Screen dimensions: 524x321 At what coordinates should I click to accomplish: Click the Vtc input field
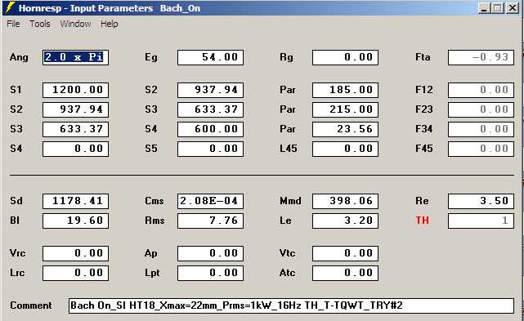click(345, 253)
